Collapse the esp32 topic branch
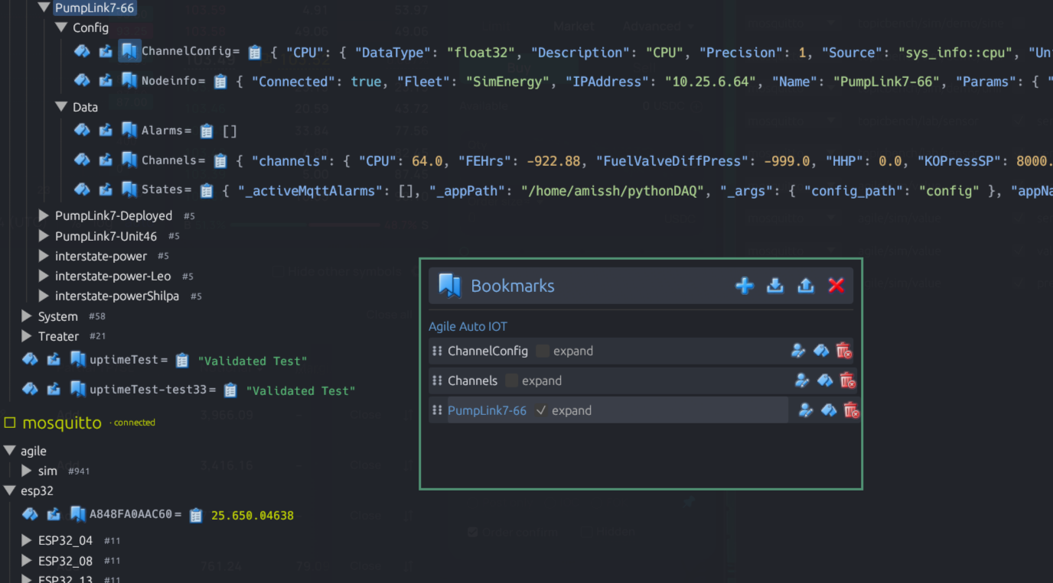Screen dimensions: 1053x583 [x=10, y=491]
